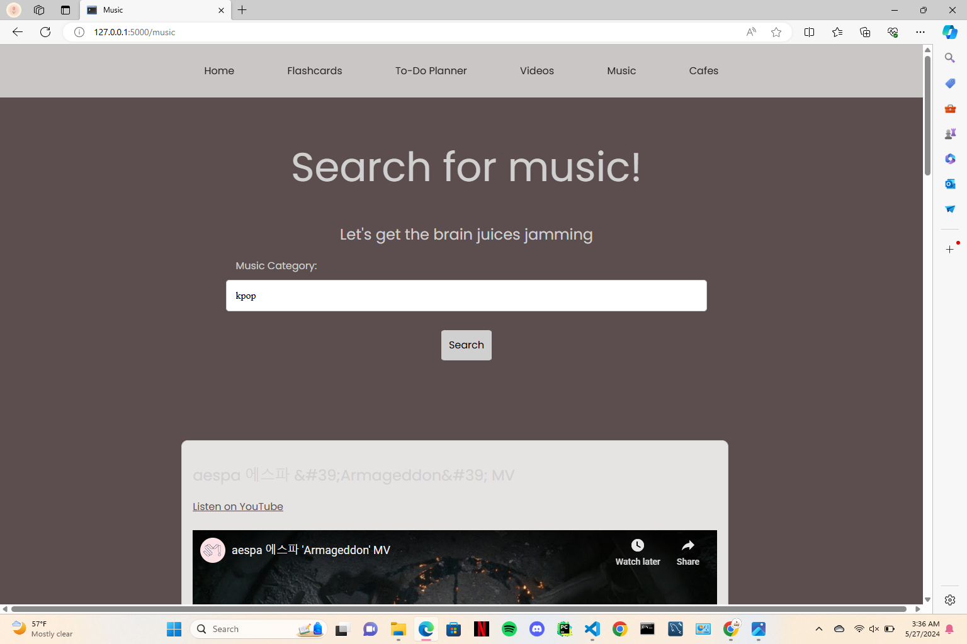967x644 pixels.
Task: Open sidebar settings gear
Action: 950,600
